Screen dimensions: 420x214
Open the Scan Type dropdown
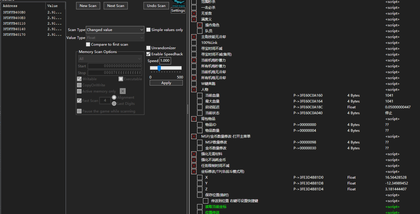(115, 30)
